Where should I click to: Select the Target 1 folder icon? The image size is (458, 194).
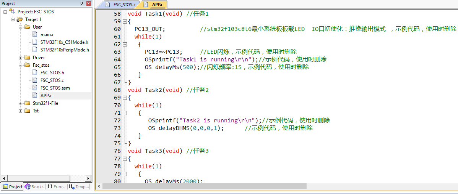[19, 19]
